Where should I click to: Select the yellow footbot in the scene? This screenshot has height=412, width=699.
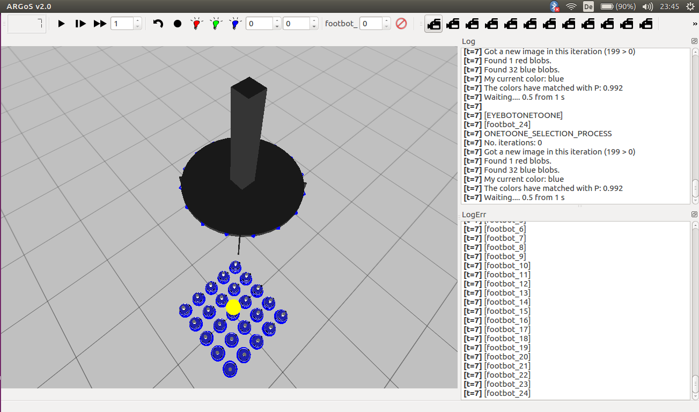click(233, 307)
